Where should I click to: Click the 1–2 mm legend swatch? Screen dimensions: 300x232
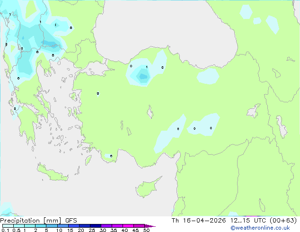click(30, 226)
